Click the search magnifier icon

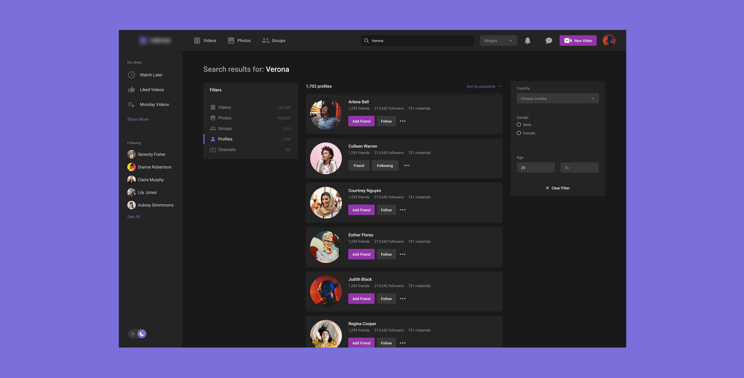[366, 41]
